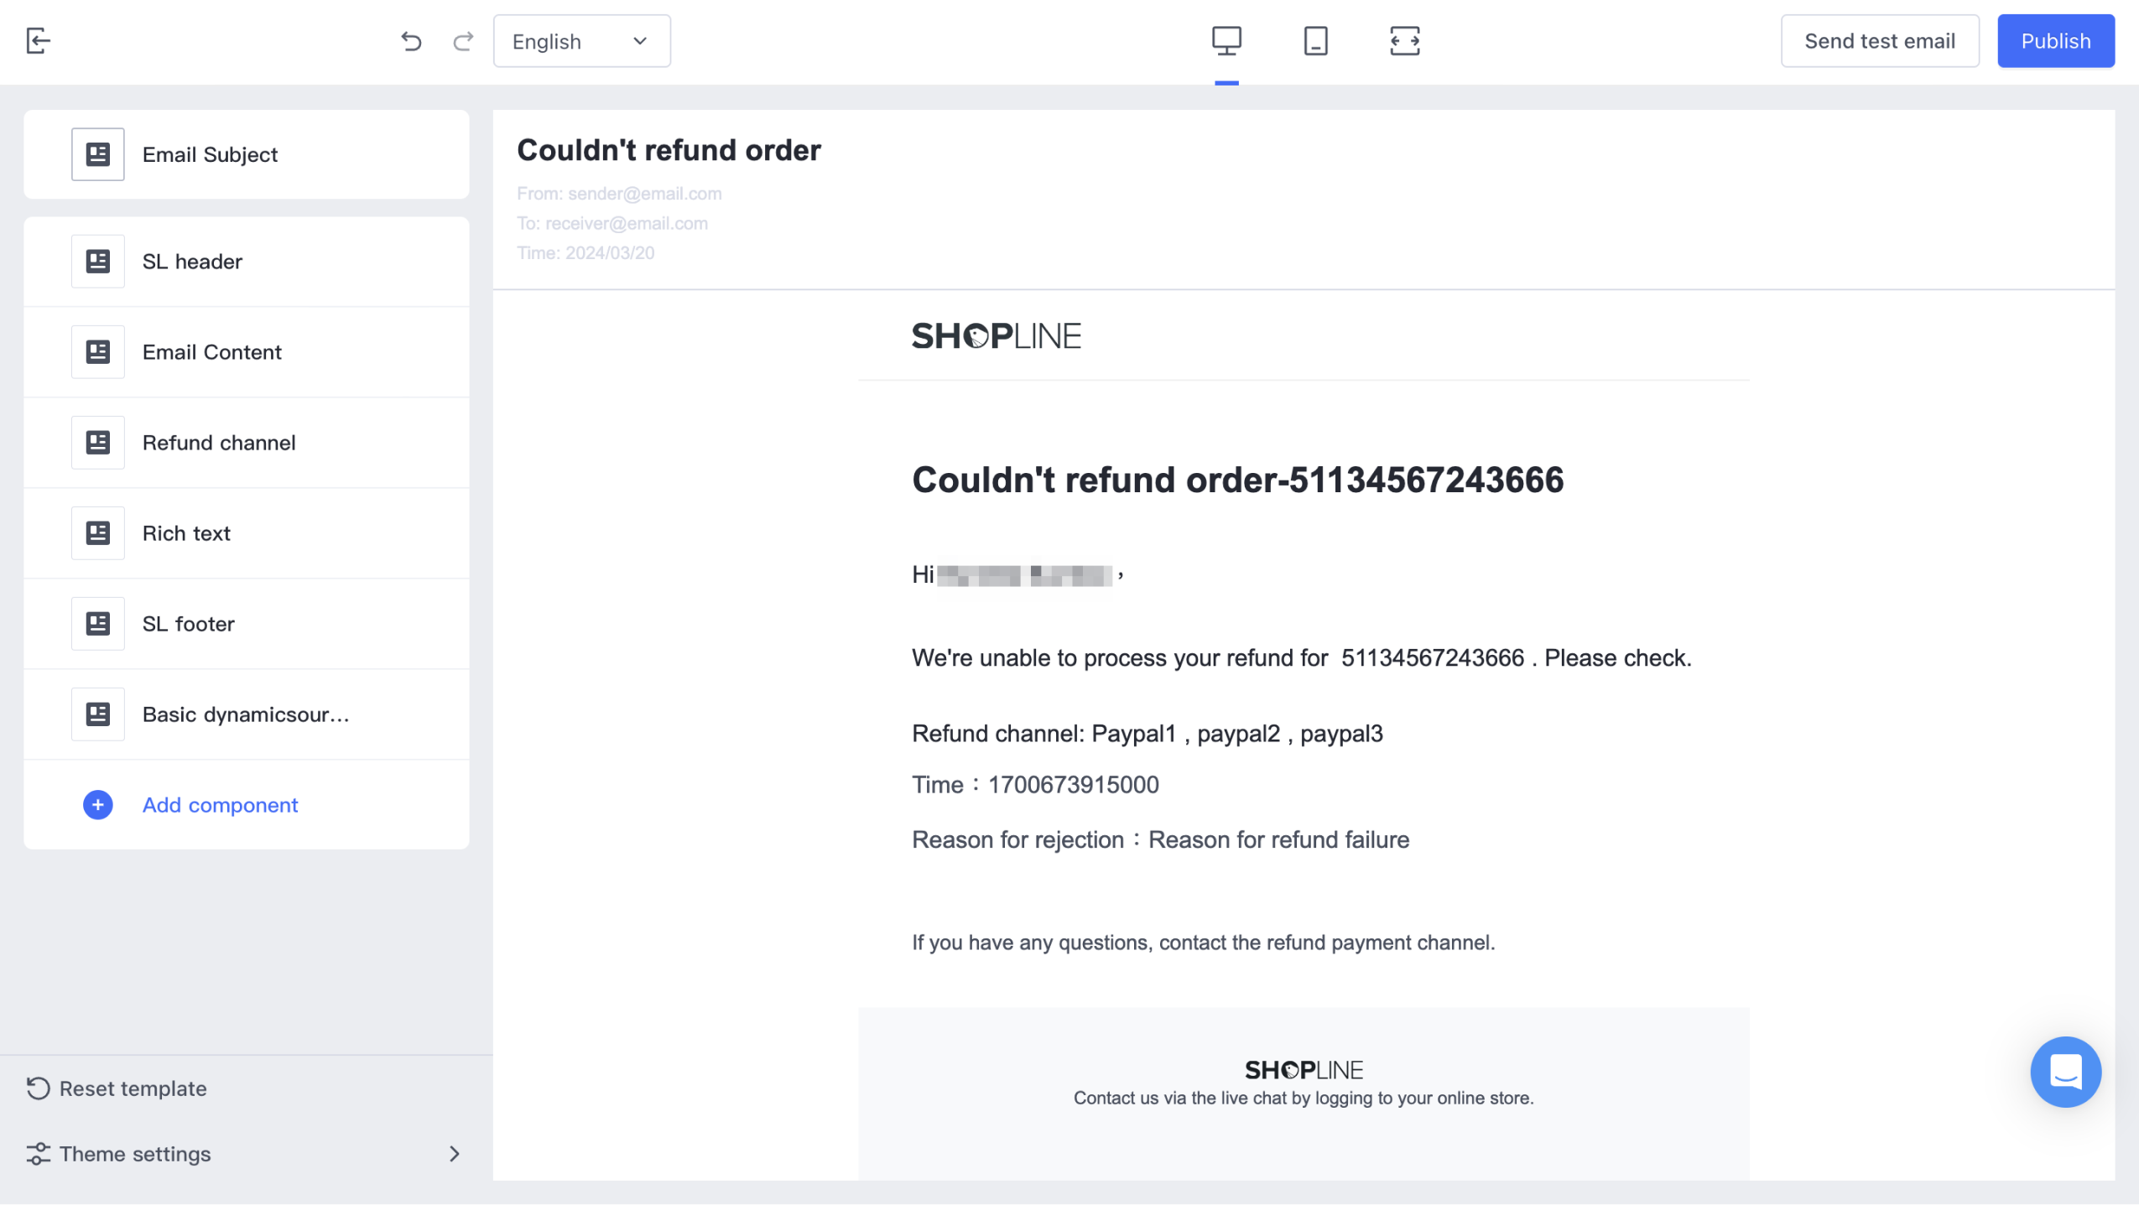2139x1205 pixels.
Task: Open the Rich text component
Action: coord(247,533)
